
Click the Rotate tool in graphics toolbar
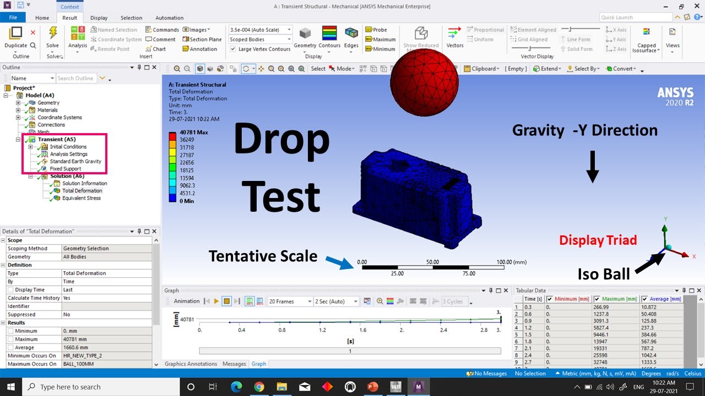[x=246, y=69]
